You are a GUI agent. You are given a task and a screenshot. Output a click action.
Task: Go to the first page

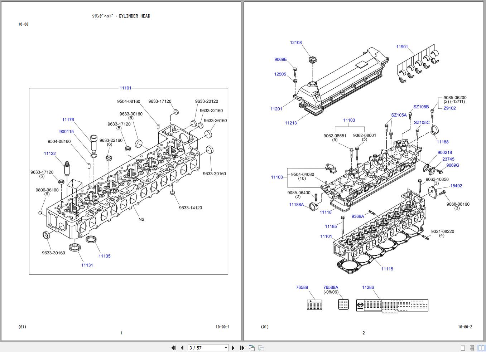click(x=174, y=348)
